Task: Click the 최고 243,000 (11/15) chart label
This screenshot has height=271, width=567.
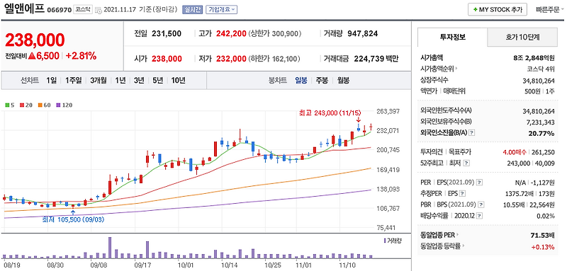Action: pos(330,113)
